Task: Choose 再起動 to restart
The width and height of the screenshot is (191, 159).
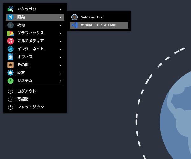Action: 35,99
